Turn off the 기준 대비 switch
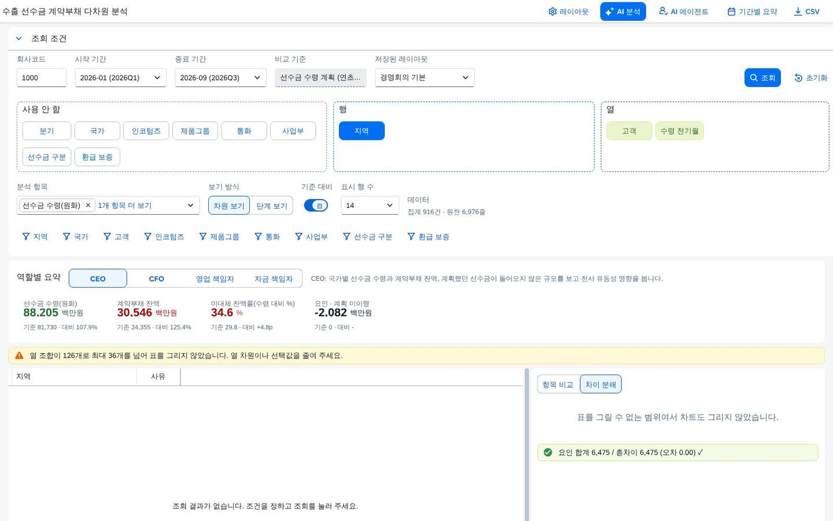833x521 pixels. tap(316, 206)
